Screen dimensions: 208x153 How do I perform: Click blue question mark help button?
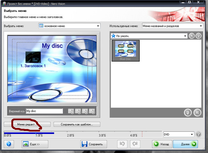point(9,144)
